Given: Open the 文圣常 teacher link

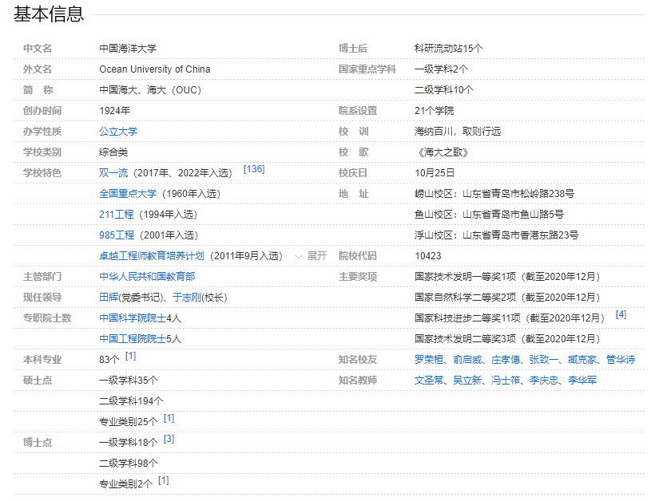Looking at the screenshot, I should click(x=429, y=381).
